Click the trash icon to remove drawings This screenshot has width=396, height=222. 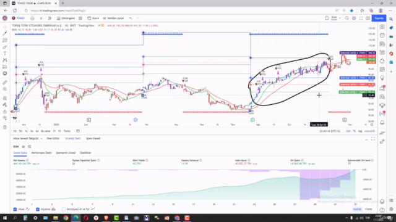(5, 128)
